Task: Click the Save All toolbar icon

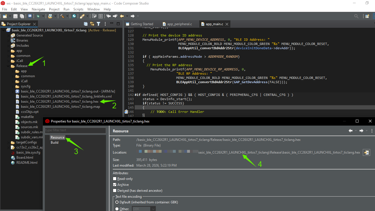Action: 22,16
